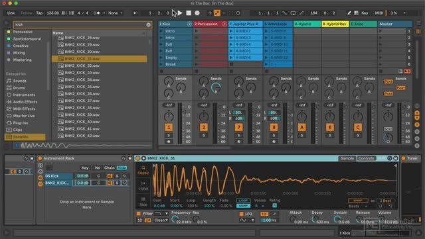425x239 pixels.
Task: Toggle Simpler Filter on switch
Action: (139, 214)
